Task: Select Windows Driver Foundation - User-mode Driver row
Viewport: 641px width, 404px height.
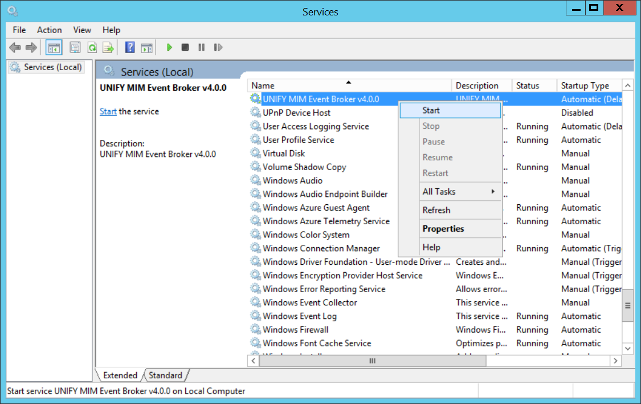Action: tap(435, 261)
